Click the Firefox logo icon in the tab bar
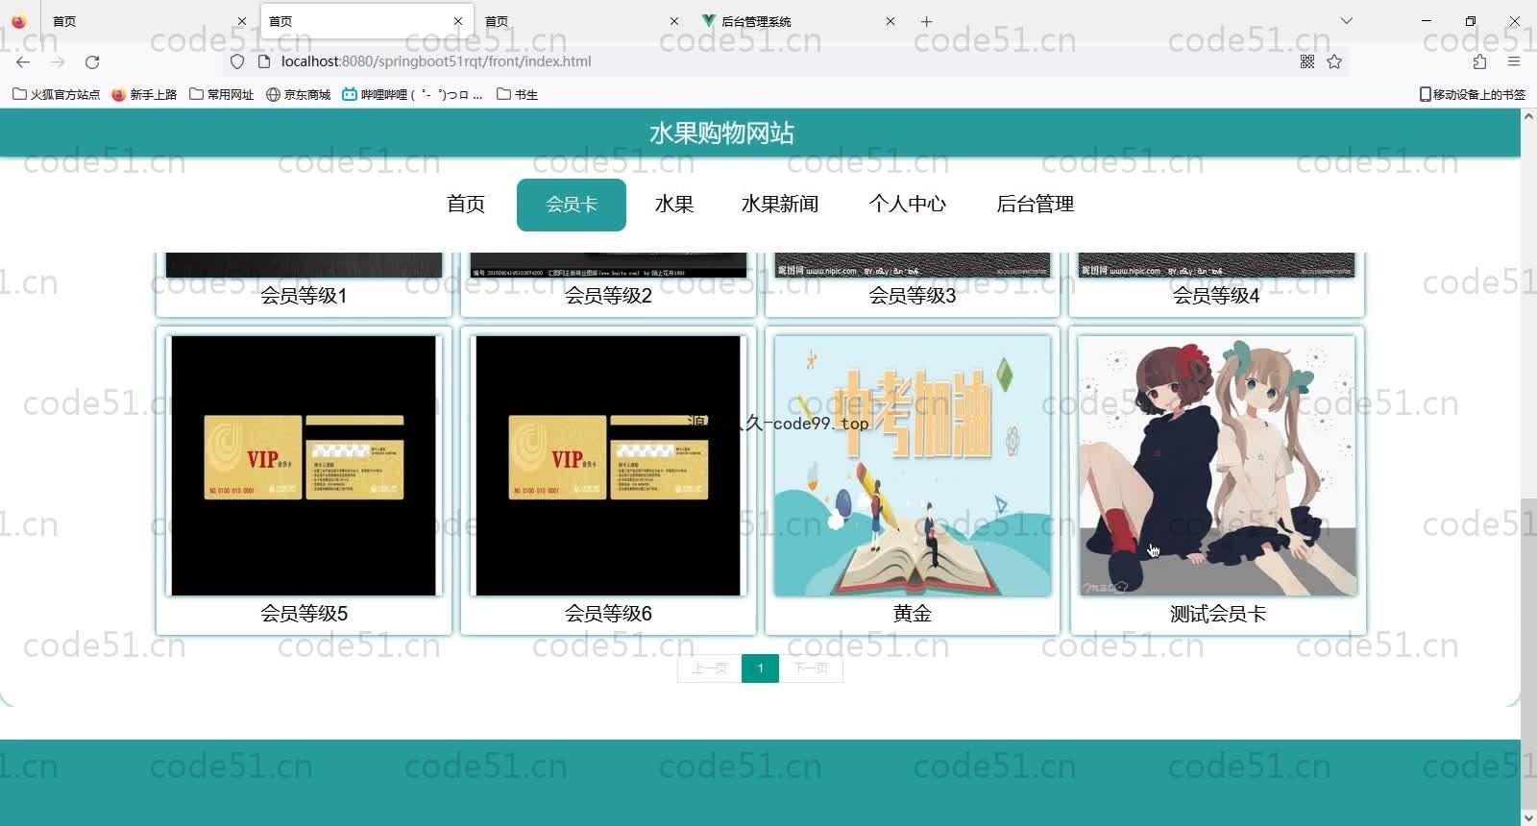1537x826 pixels. [x=18, y=21]
